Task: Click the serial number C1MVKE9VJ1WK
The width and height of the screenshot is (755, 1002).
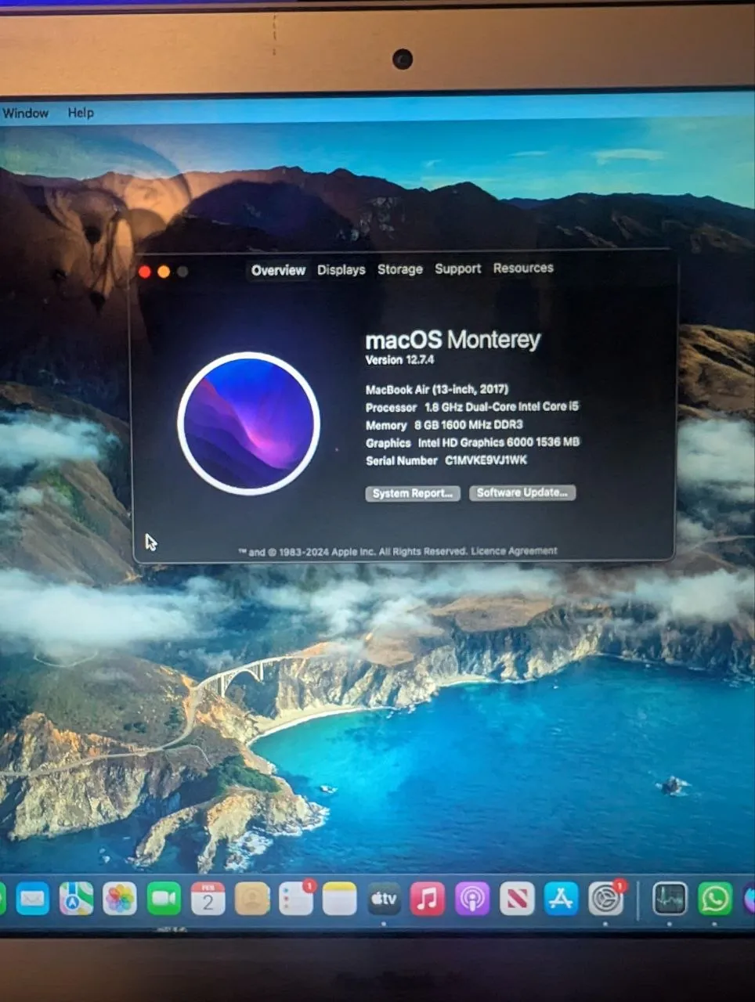Action: 486,460
